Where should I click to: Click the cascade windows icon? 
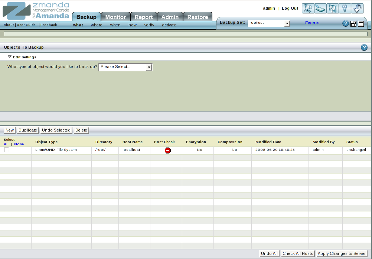(x=353, y=24)
